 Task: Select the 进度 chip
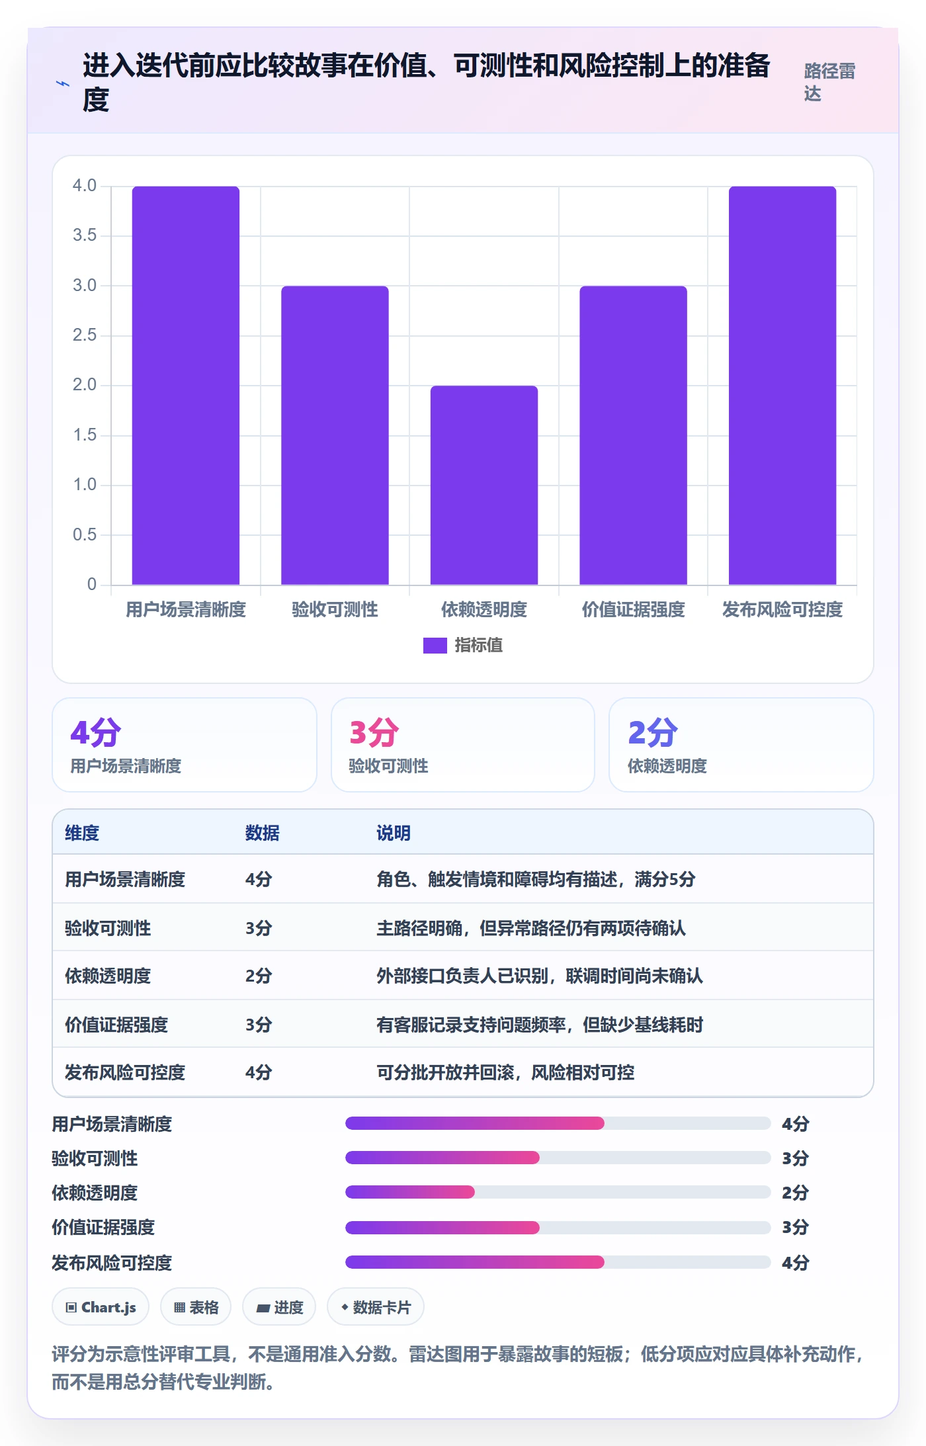(x=279, y=1307)
